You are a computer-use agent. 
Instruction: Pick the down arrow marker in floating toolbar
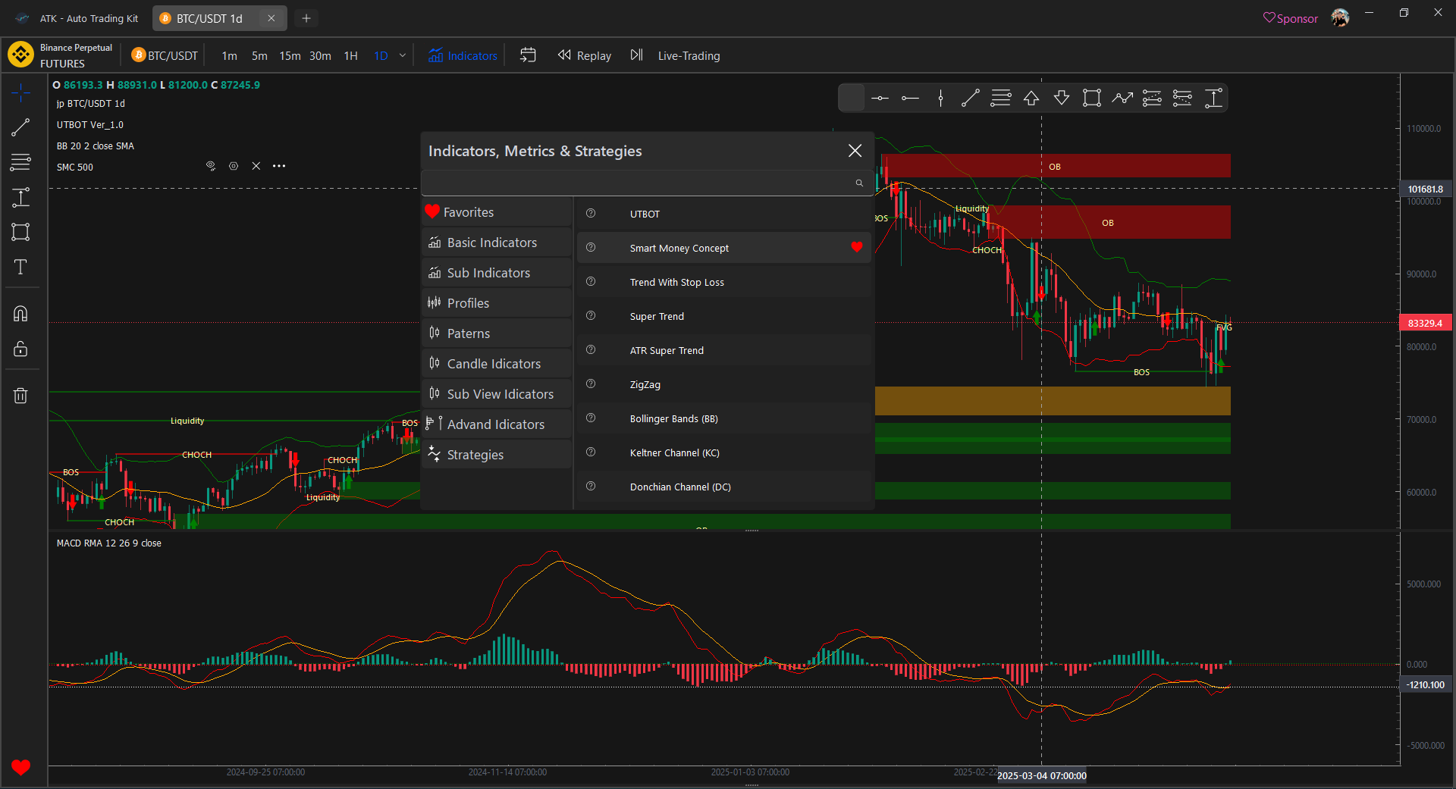point(1062,98)
